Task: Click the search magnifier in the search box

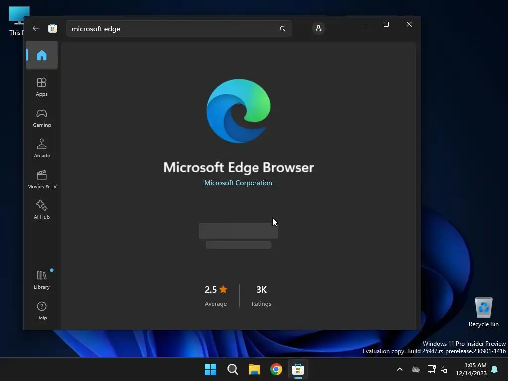Action: pos(282,29)
